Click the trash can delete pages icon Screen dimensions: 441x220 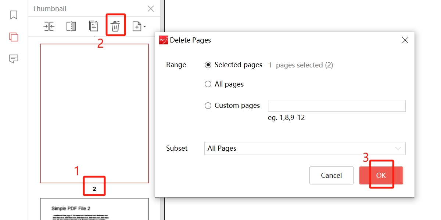click(115, 26)
